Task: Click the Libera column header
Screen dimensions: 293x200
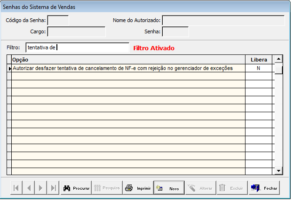Action: 259,60
